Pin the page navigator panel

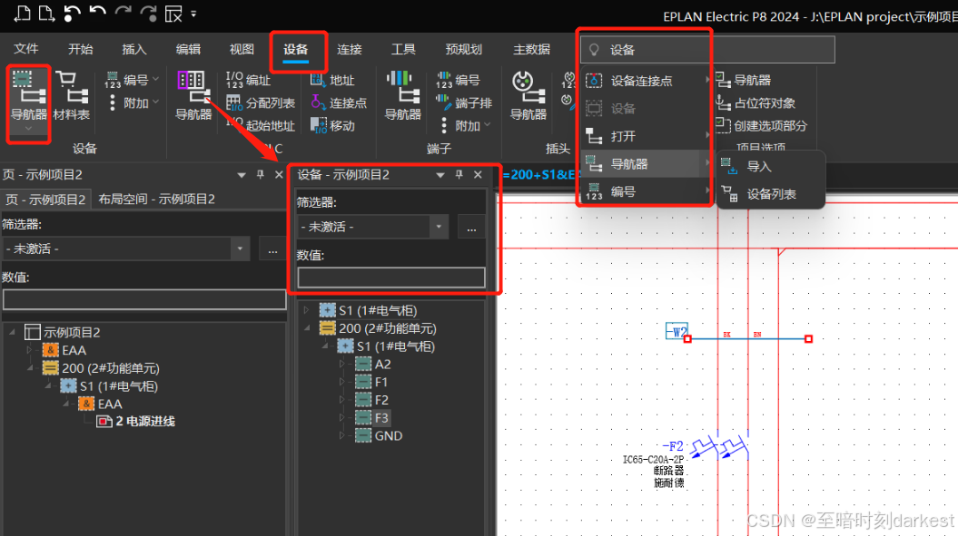tap(261, 175)
